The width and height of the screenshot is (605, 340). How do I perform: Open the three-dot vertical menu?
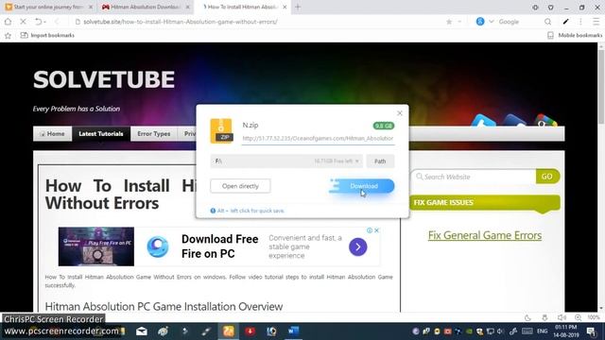tap(580, 22)
